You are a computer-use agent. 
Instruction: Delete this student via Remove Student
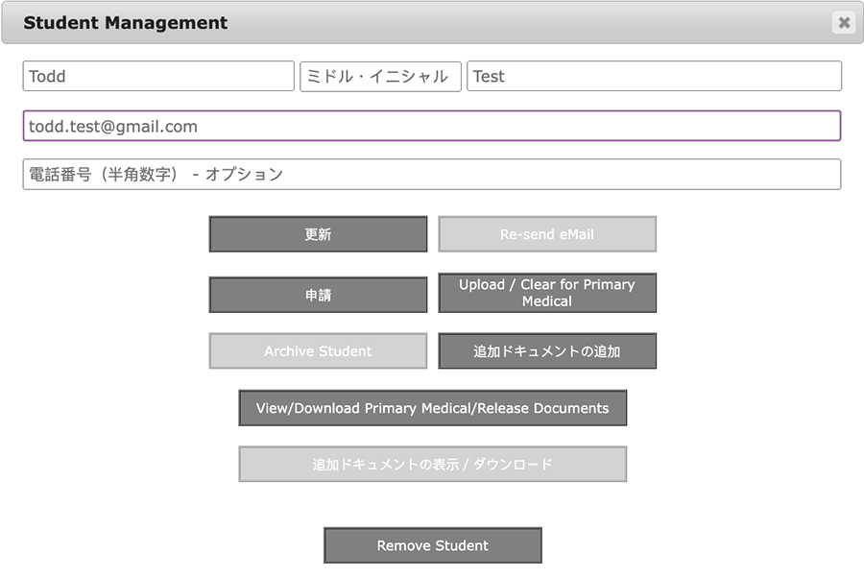pyautogui.click(x=432, y=545)
